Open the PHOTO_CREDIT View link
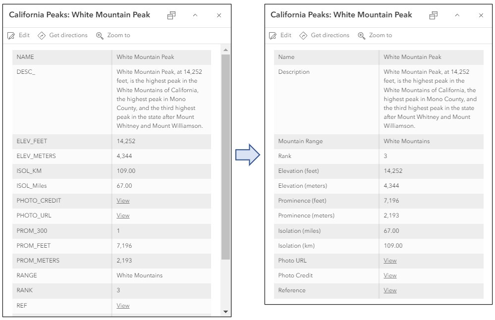495x320 pixels. 123,201
